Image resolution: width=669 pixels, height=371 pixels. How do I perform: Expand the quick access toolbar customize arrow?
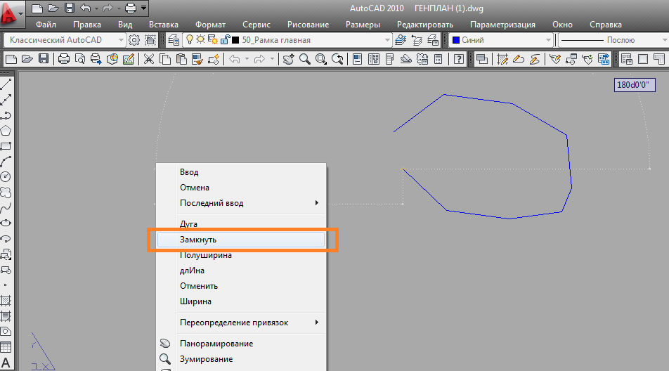[144, 8]
